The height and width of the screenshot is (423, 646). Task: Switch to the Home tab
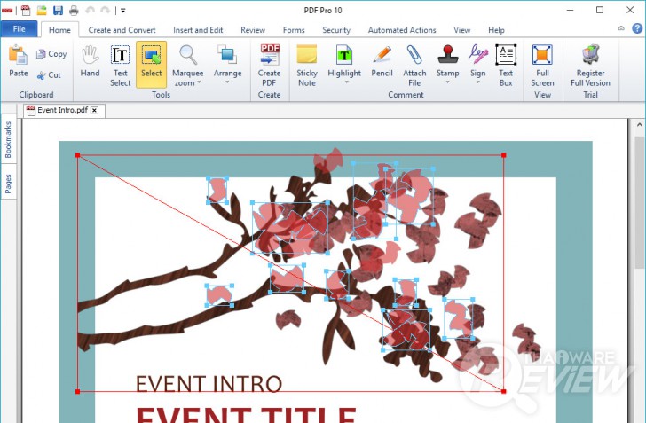[x=59, y=30]
